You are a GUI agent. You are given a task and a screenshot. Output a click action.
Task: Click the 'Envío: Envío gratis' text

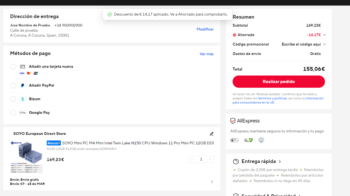(x=24, y=180)
